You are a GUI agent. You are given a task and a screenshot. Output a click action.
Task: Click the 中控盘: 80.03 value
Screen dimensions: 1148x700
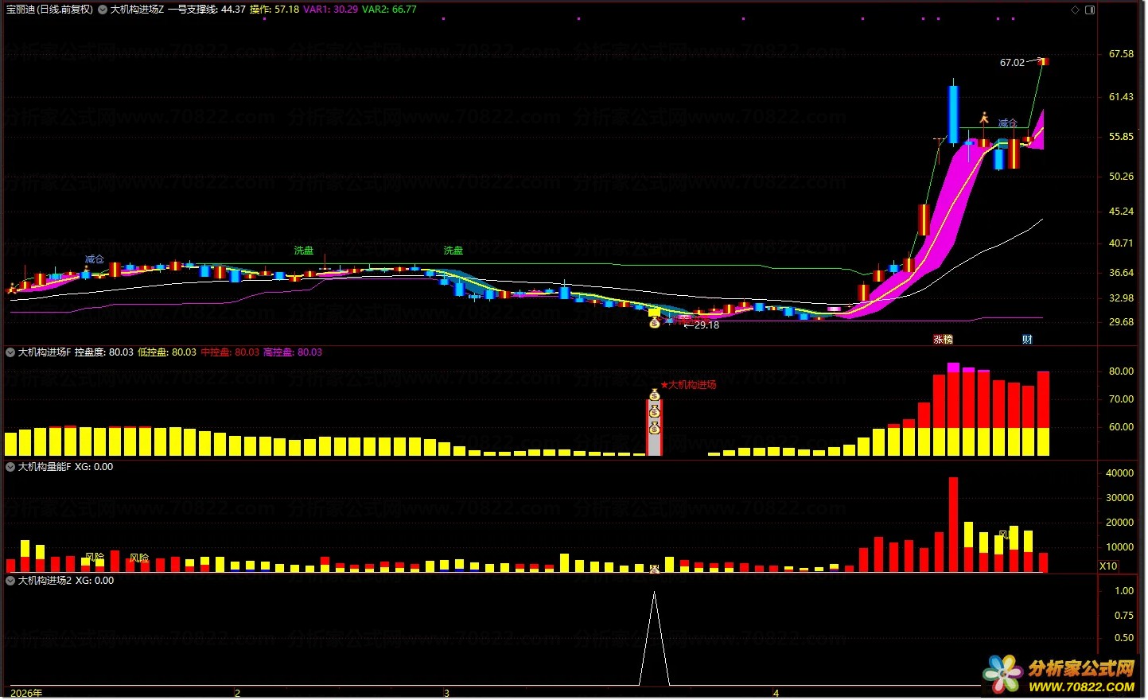230,352
